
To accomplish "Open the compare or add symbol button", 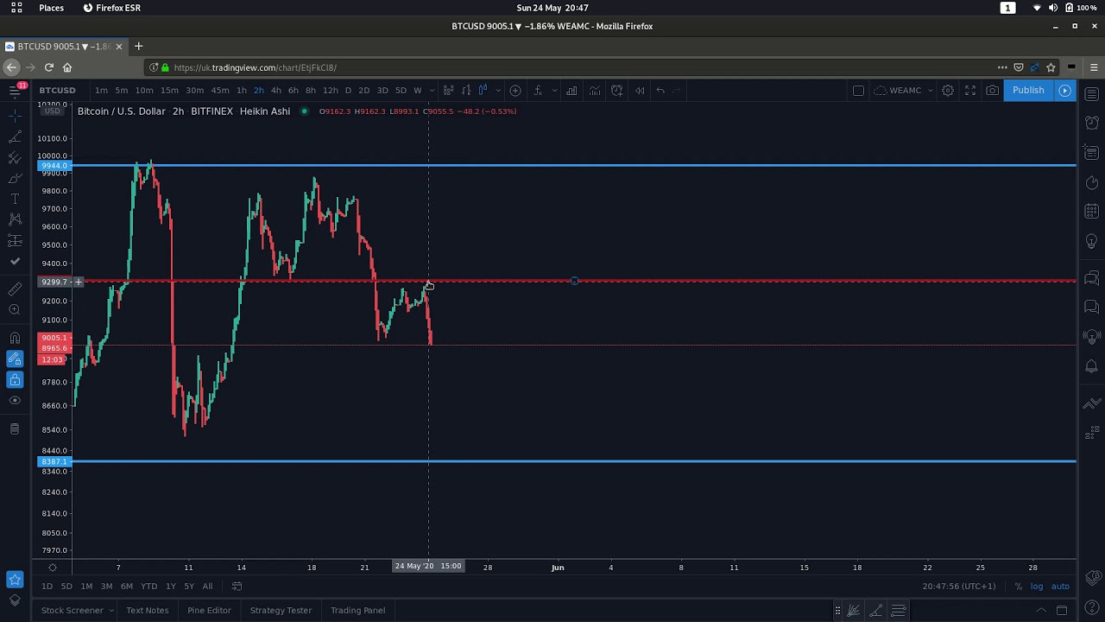I will (515, 90).
